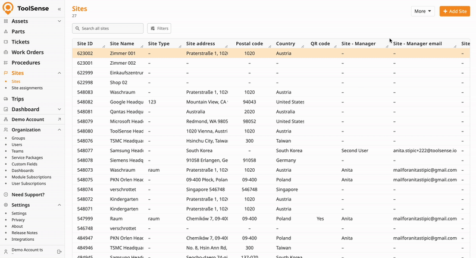
Task: Open the Filters button
Action: [159, 29]
